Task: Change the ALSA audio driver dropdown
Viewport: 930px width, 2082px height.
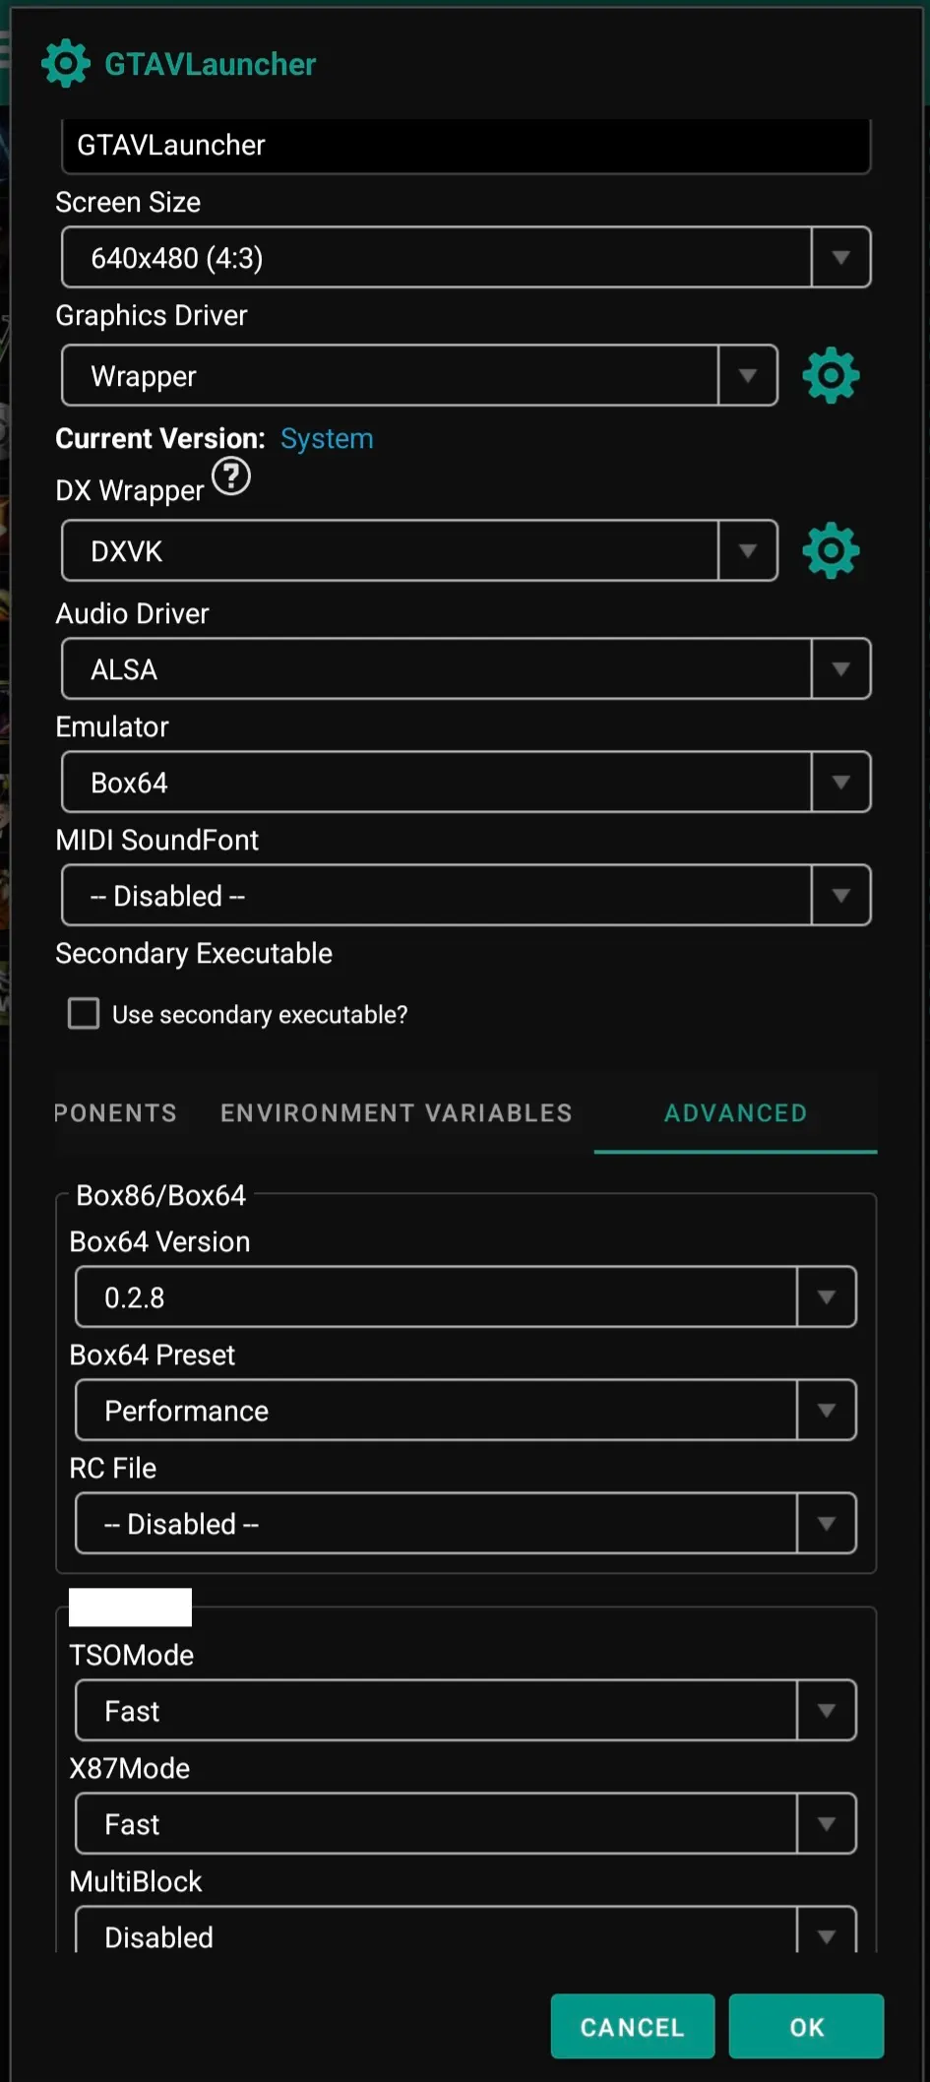Action: tap(465, 669)
